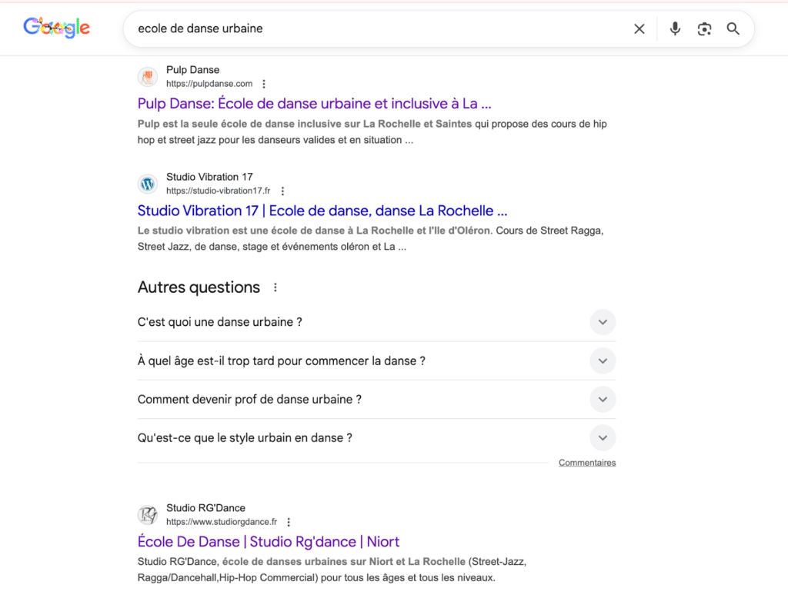Click the Pulp Danse site favicon
The image size is (788, 598).
click(148, 77)
